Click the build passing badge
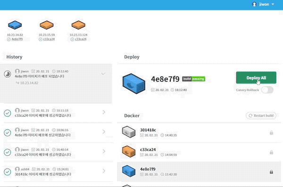The height and width of the screenshot is (187, 283). (194, 79)
